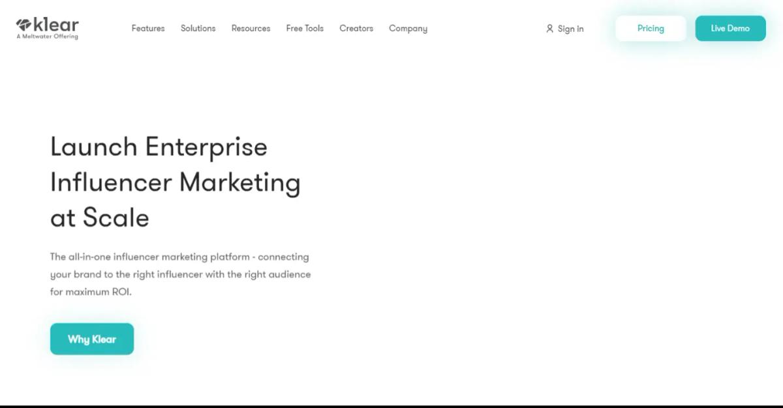Image resolution: width=783 pixels, height=408 pixels.
Task: Click the Live Demo button
Action: 730,28
